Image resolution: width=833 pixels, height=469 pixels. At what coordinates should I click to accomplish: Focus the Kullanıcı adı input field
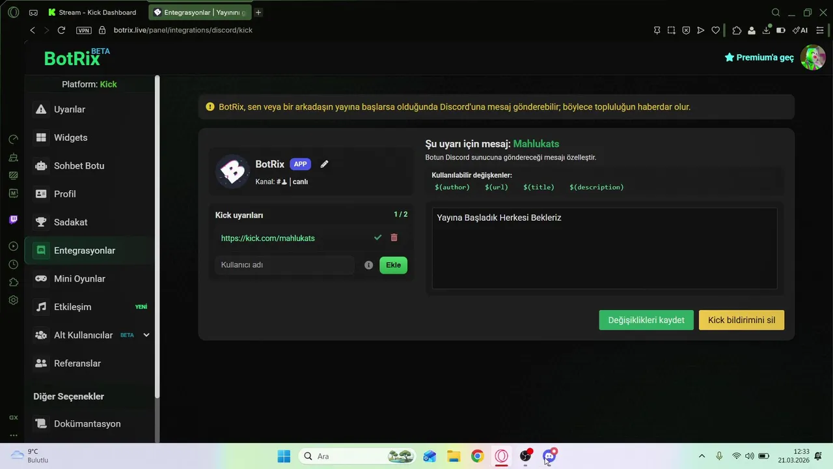pos(284,265)
